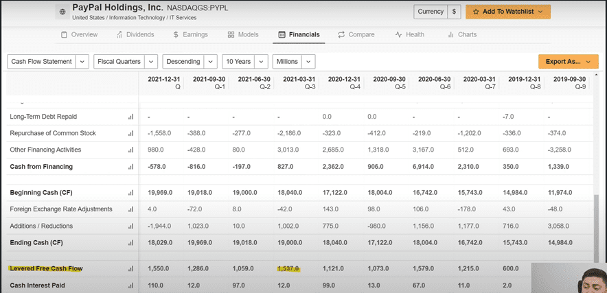Click chart icon for Cash from Financing
This screenshot has height=293, width=607.
[x=130, y=167]
